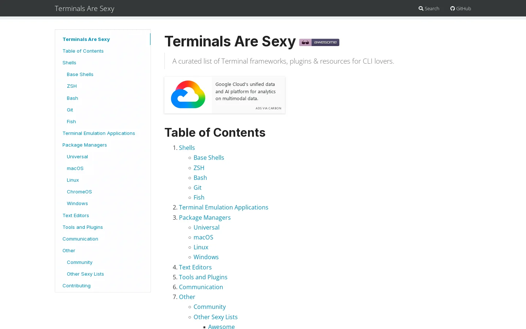The width and height of the screenshot is (526, 329).
Task: Open Tools and Plugins in sidebar
Action: tap(83, 227)
